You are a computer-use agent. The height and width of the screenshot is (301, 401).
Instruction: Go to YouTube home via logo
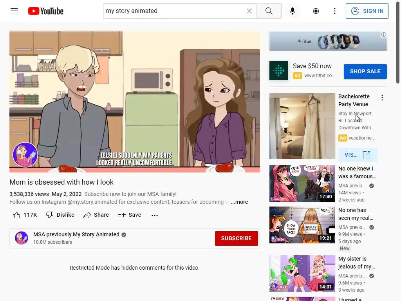pyautogui.click(x=46, y=11)
